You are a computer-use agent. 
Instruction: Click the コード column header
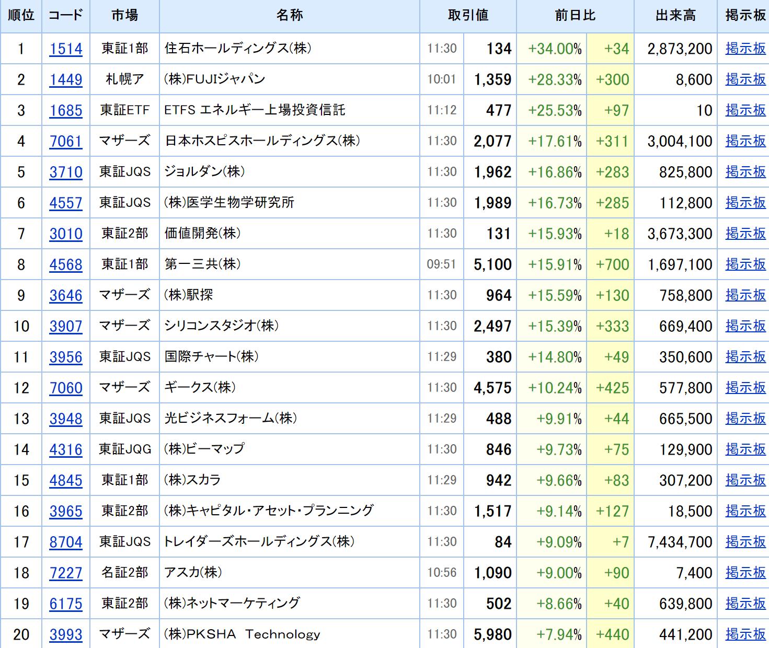(x=66, y=16)
